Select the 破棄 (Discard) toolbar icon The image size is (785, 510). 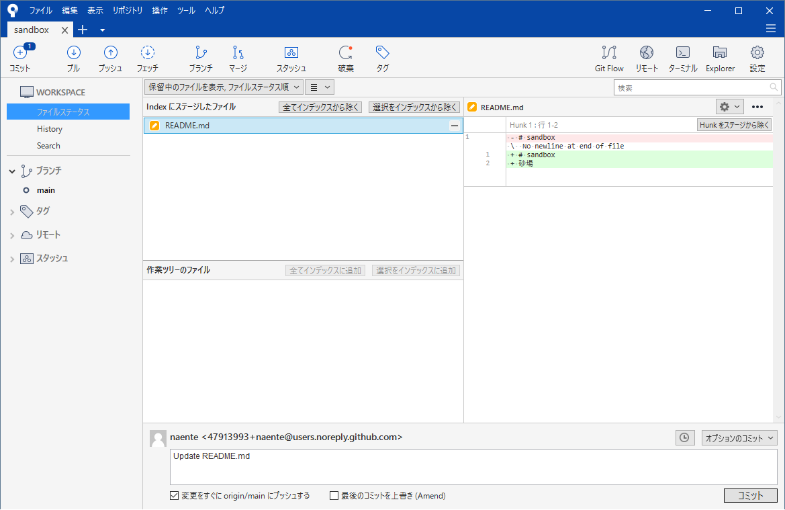point(345,58)
